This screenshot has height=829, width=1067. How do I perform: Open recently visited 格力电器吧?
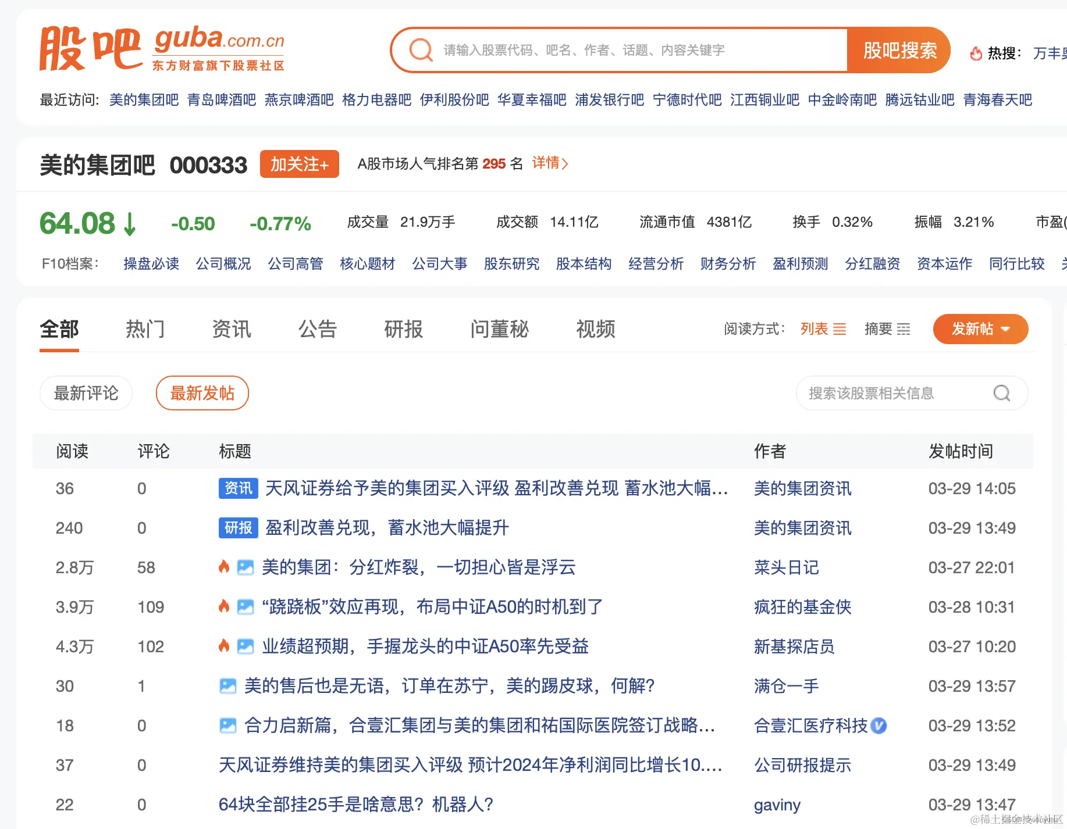[377, 100]
